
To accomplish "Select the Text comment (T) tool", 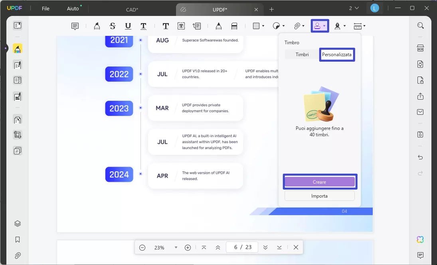I will pos(166,26).
